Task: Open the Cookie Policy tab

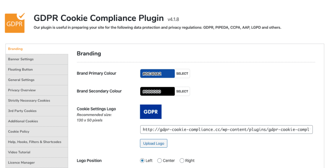Action: pyautogui.click(x=37, y=132)
